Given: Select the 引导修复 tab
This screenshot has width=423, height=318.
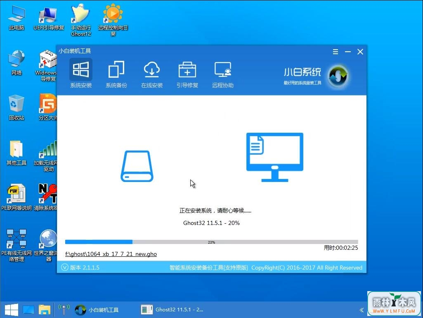Looking at the screenshot, I should pos(187,74).
